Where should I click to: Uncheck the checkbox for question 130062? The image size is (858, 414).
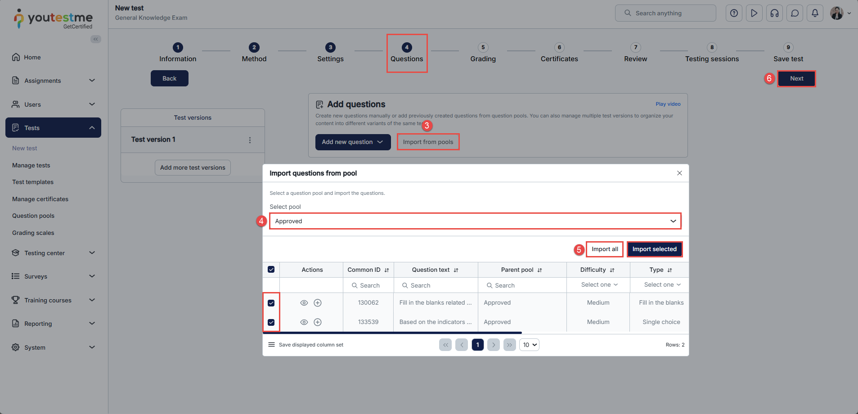pos(271,303)
